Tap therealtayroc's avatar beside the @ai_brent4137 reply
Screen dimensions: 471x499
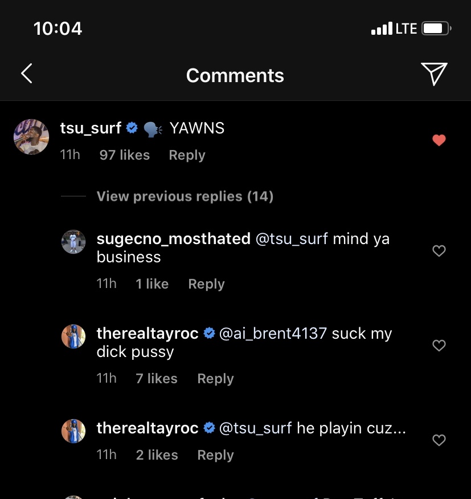(73, 336)
